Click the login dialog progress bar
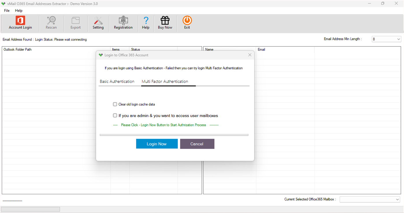Viewport: 404px width, 213px height. tap(174, 135)
